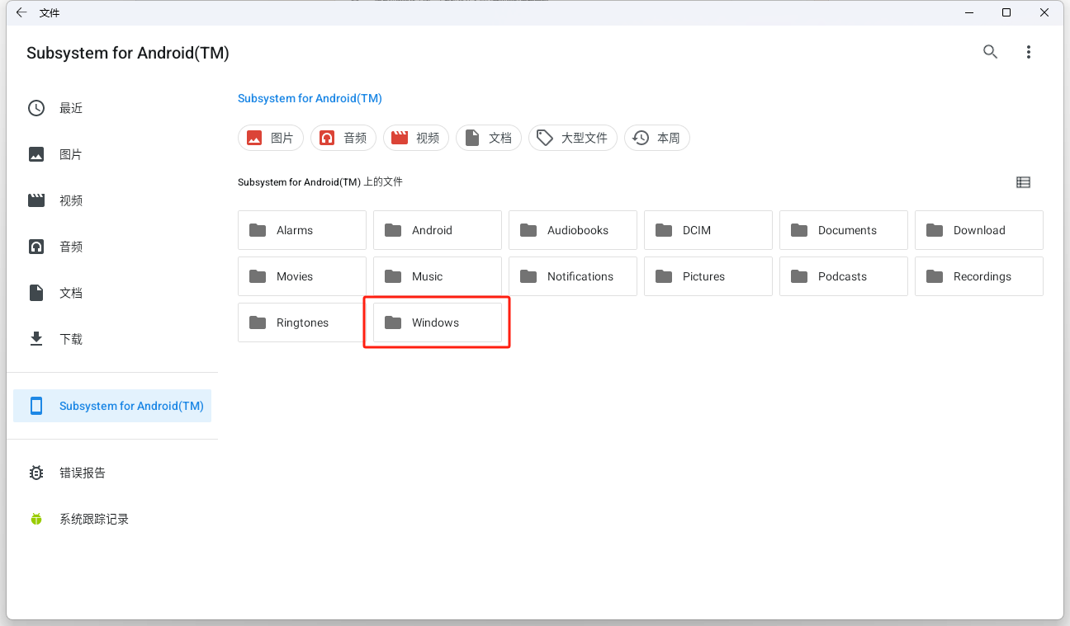Select 文档 in the sidebar
The height and width of the screenshot is (626, 1070).
click(112, 293)
